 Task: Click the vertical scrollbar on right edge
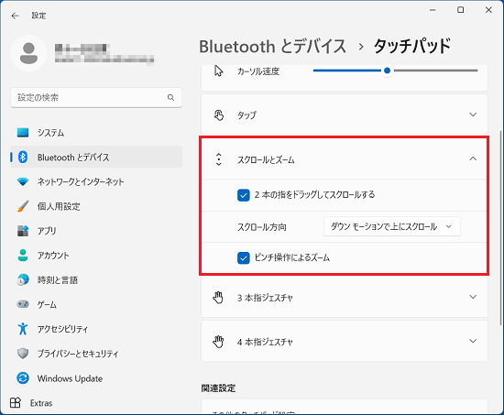[x=500, y=228]
